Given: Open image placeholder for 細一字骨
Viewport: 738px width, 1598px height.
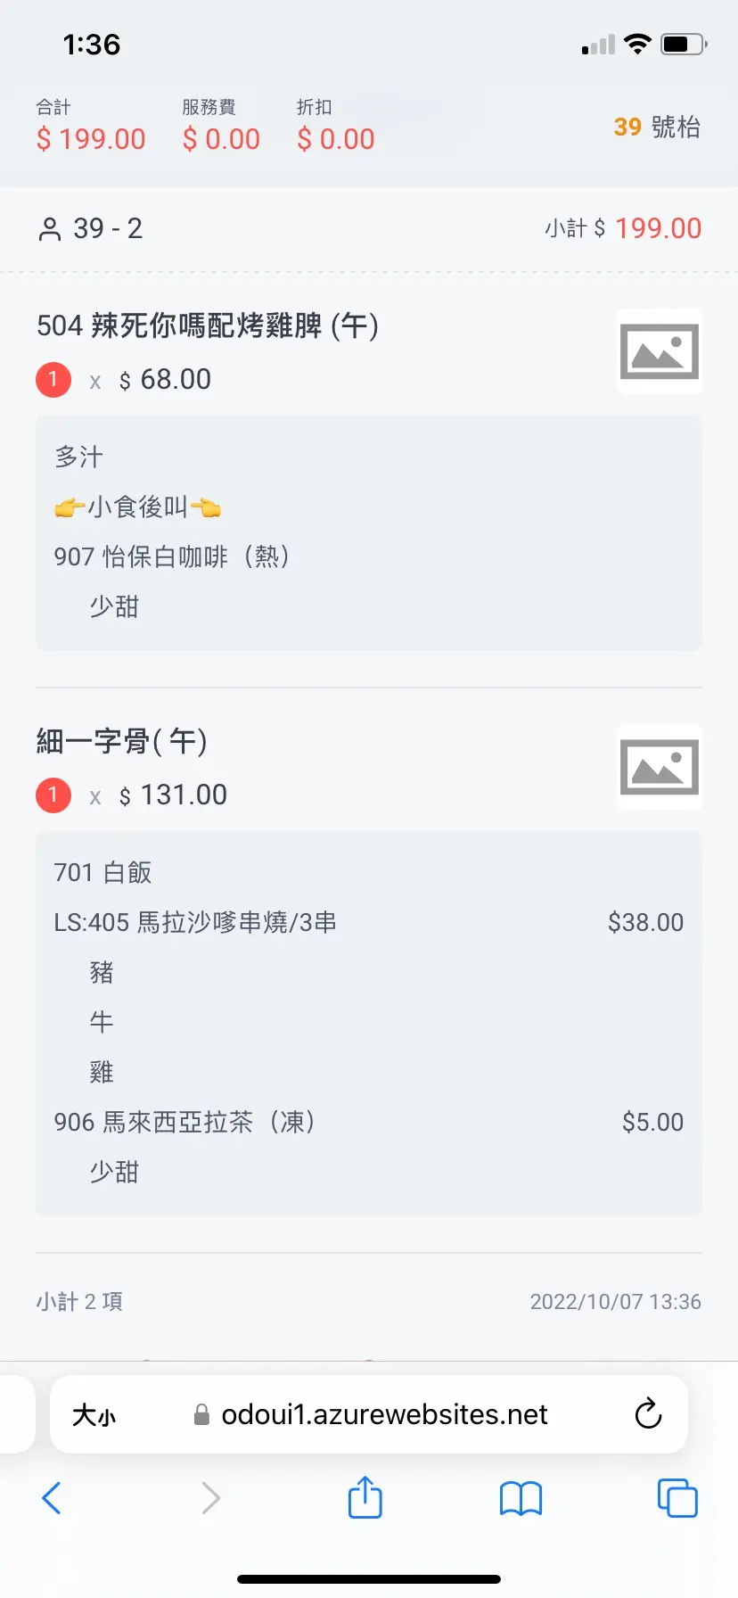Looking at the screenshot, I should pos(659,767).
